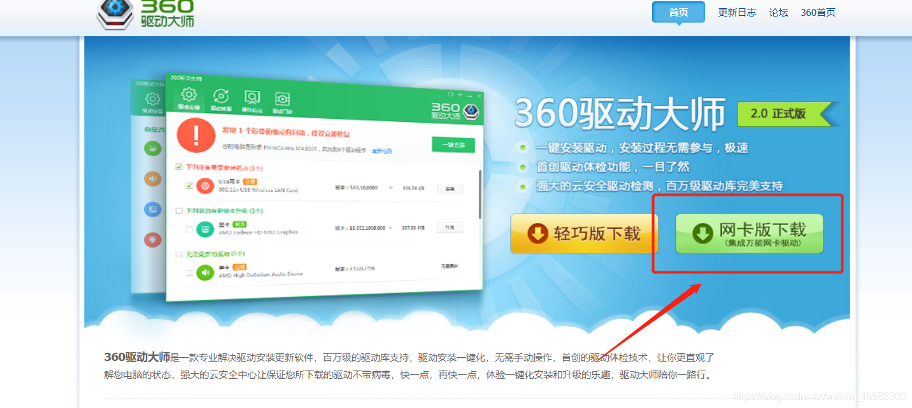The image size is (912, 408).
Task: Click the large 360驱动大师 banner title
Action: point(620,114)
